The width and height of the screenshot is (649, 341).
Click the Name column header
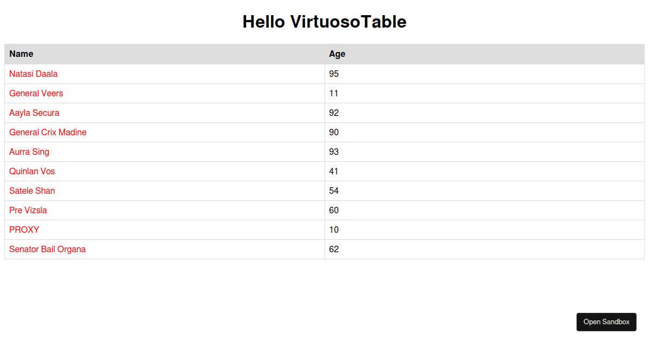click(21, 54)
